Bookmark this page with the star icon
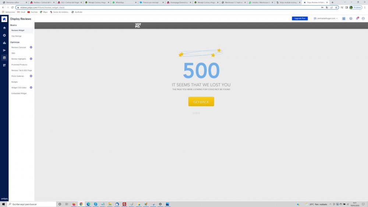This screenshot has height=207, width=368. [x=336, y=7]
